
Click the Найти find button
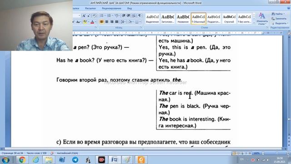tap(278, 14)
